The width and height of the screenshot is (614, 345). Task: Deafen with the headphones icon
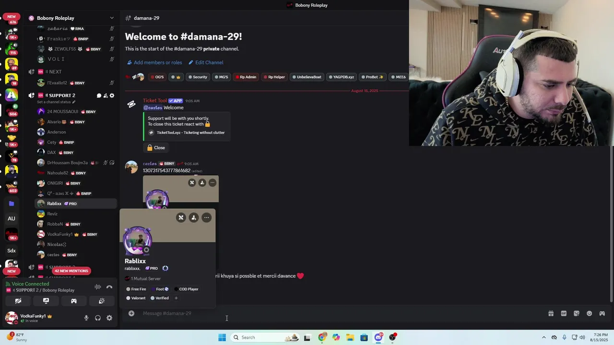(x=98, y=318)
